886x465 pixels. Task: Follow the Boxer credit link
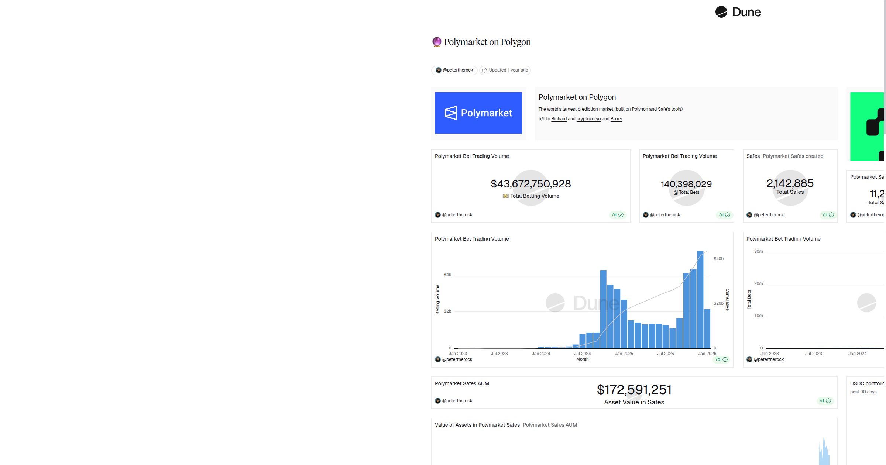pyautogui.click(x=616, y=119)
